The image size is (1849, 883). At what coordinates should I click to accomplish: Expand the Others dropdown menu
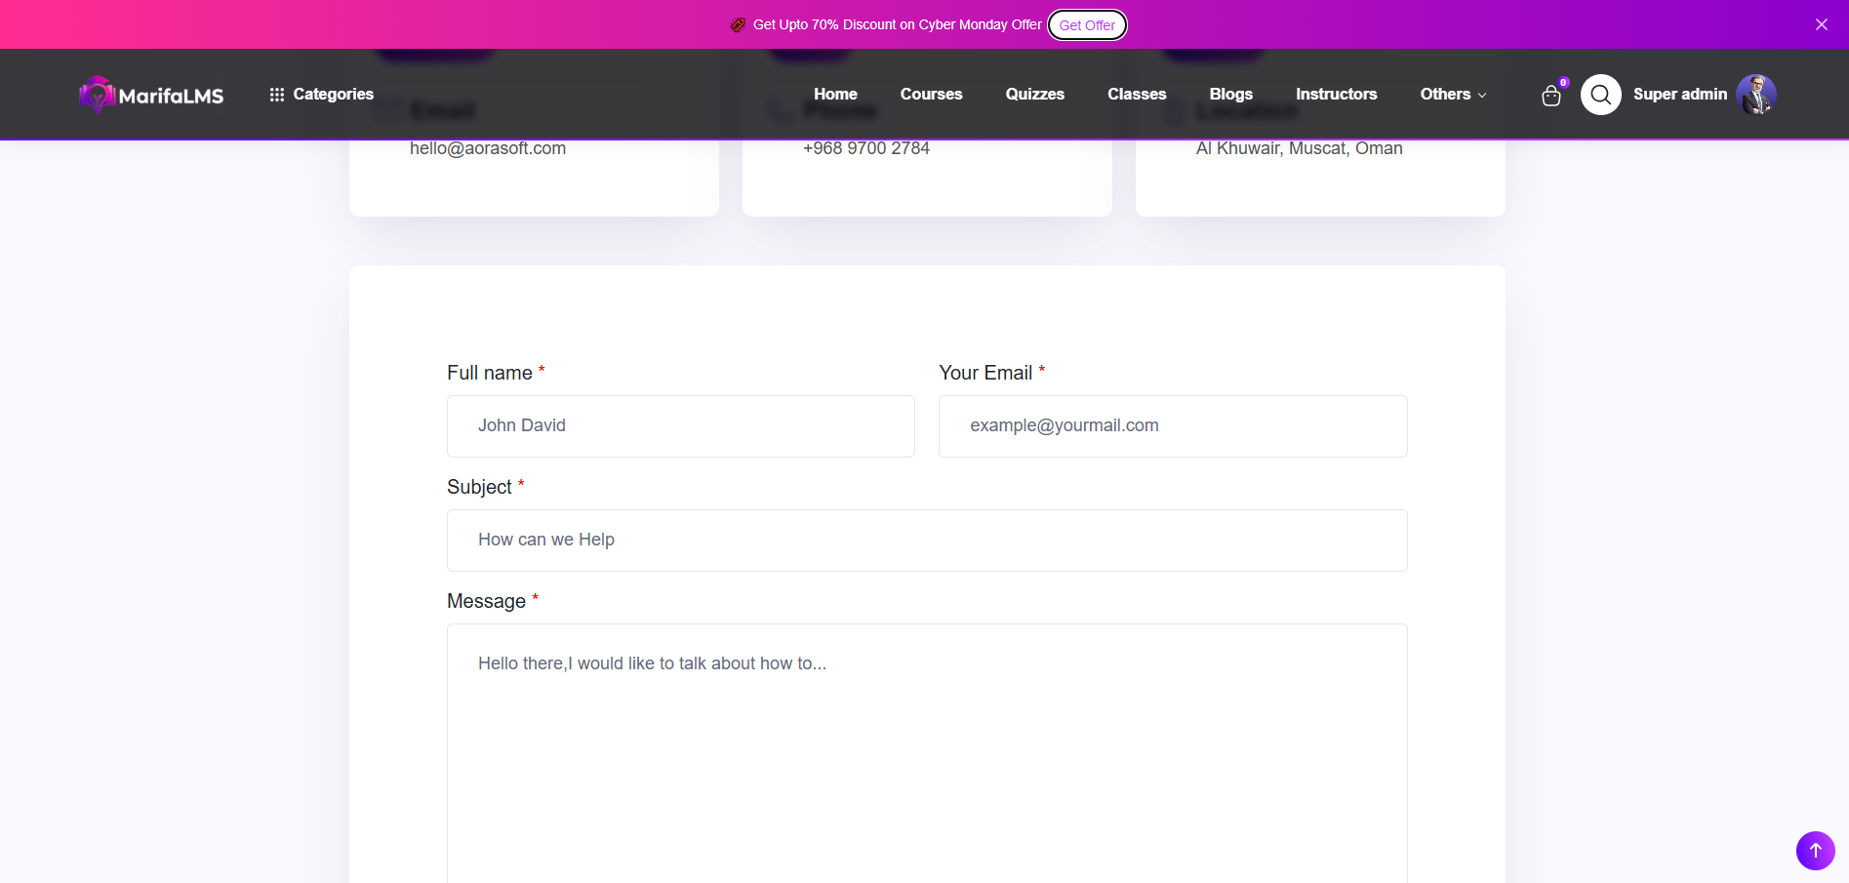click(x=1452, y=95)
